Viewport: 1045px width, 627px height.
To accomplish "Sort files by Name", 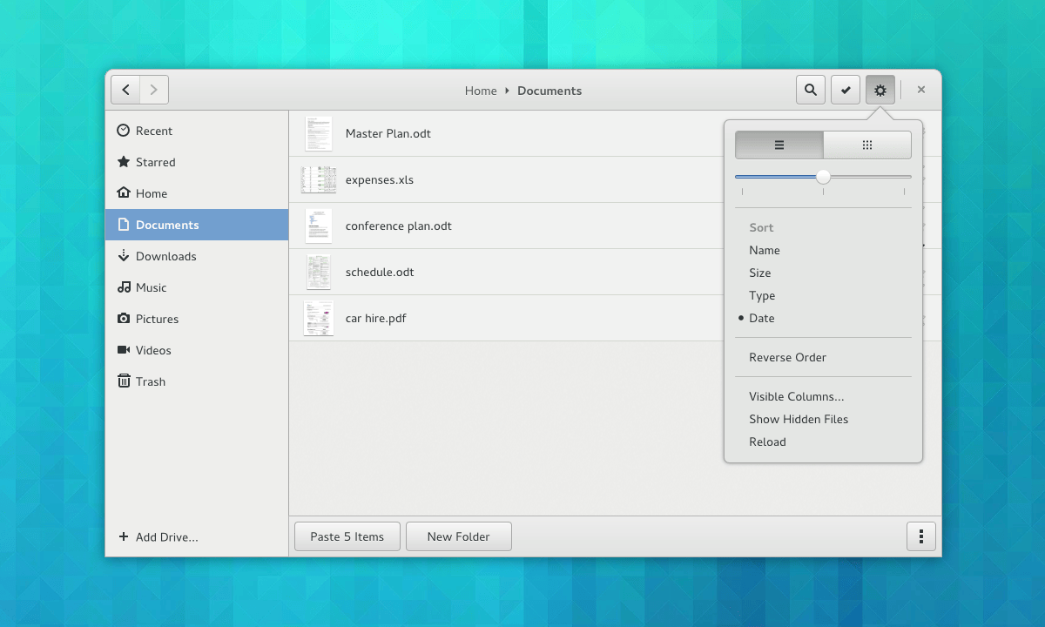I will [x=764, y=250].
